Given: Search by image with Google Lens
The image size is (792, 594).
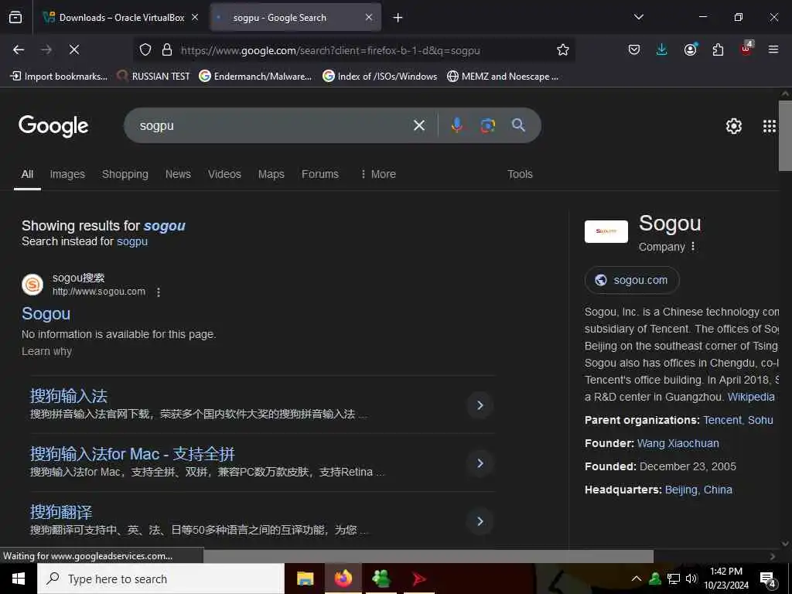Looking at the screenshot, I should 487,125.
